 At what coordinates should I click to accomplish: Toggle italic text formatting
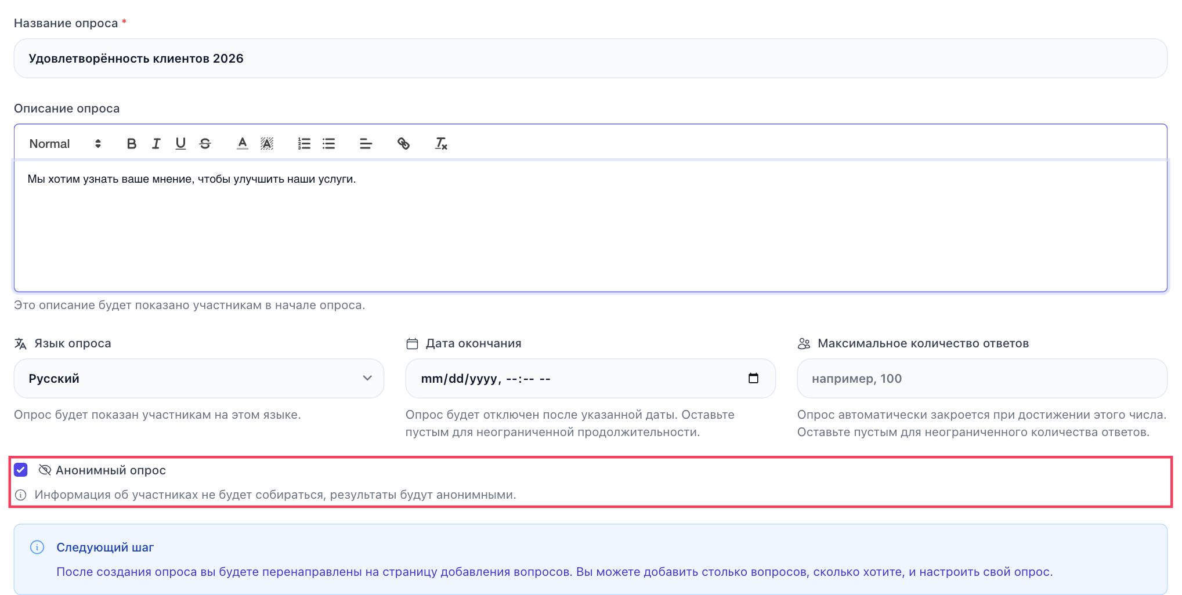coord(156,143)
